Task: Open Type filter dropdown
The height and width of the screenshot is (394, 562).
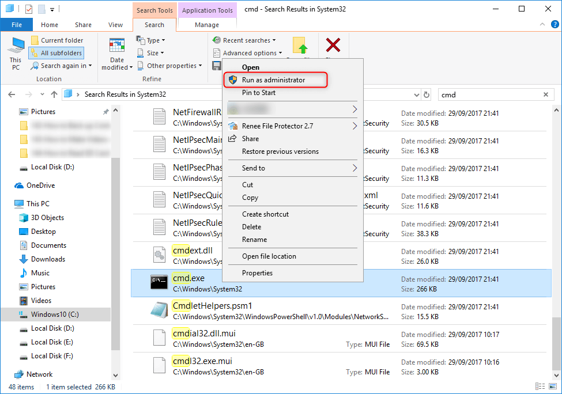Action: pos(150,40)
